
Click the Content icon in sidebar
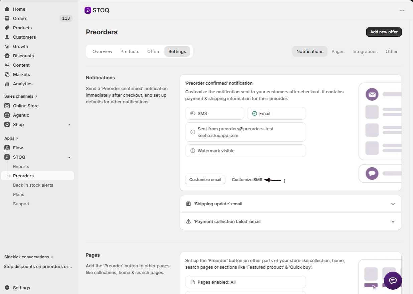[x=7, y=65]
